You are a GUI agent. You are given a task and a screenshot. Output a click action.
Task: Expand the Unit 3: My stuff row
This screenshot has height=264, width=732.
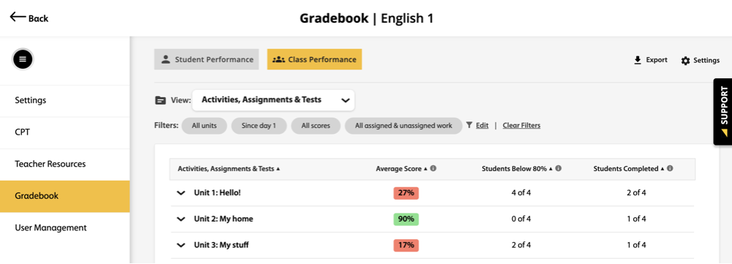pos(181,245)
